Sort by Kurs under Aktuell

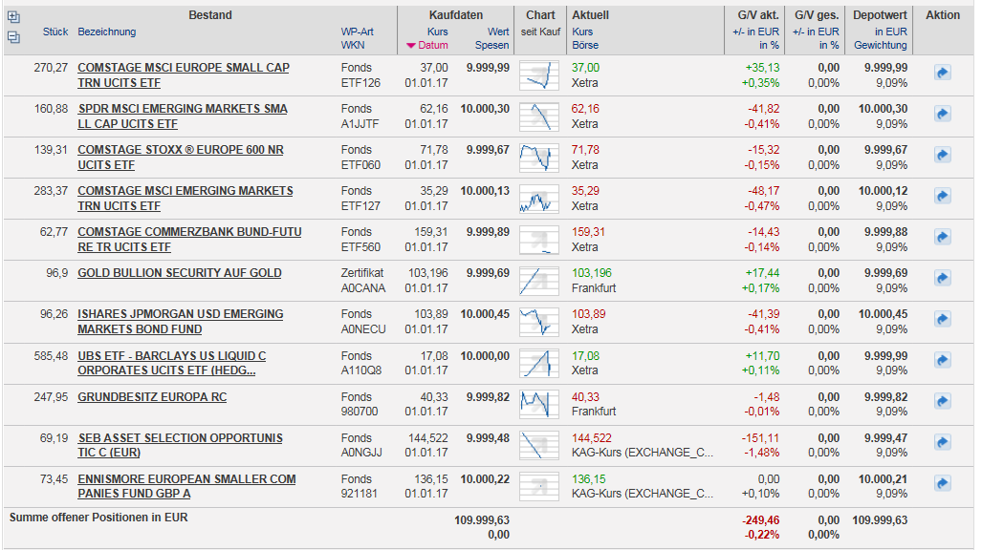582,32
